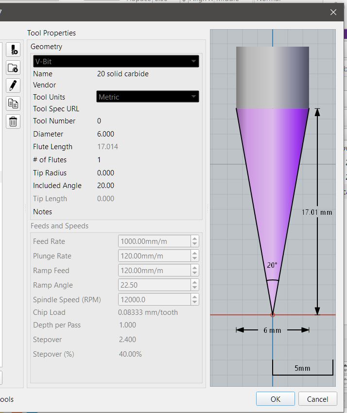The width and height of the screenshot is (347, 413).
Task: Select the name field '20 solid carbide'
Action: (x=123, y=74)
